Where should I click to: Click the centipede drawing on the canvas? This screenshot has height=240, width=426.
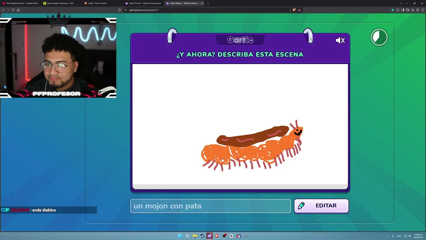[x=252, y=146]
